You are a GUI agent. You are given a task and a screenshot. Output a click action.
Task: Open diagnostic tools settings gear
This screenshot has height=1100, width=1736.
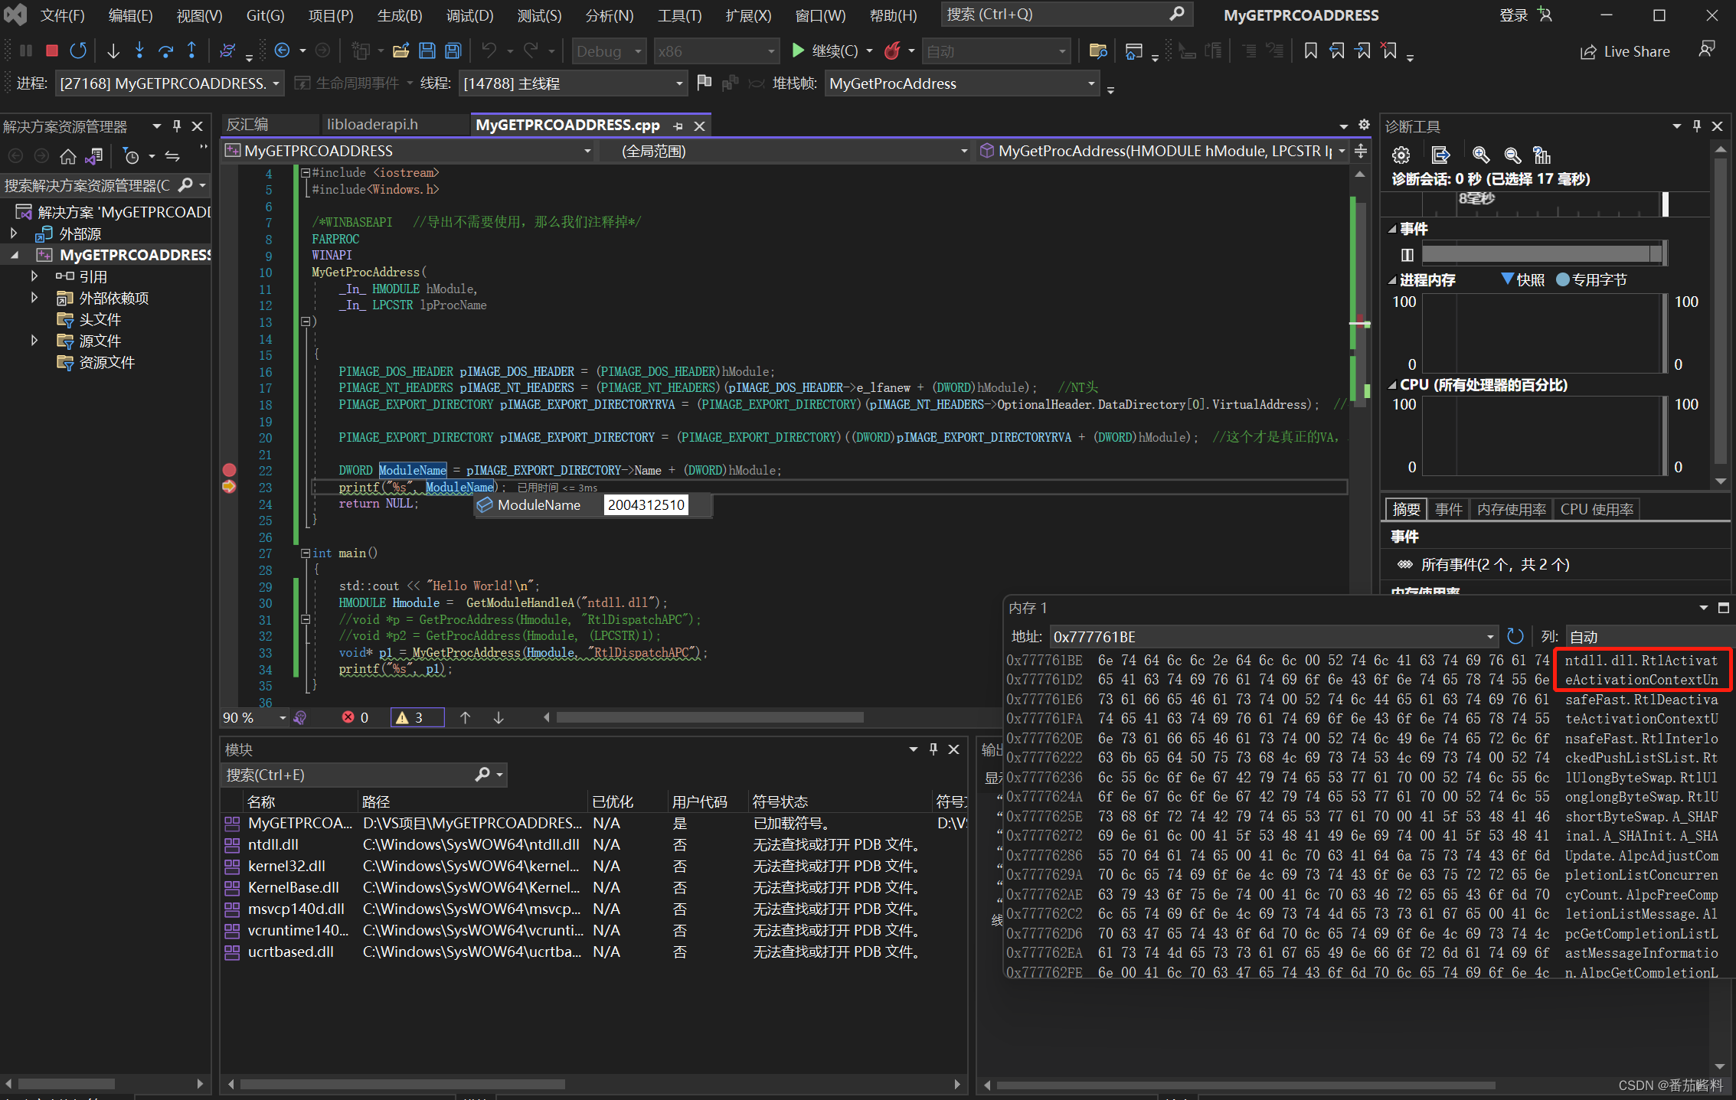pyautogui.click(x=1401, y=155)
